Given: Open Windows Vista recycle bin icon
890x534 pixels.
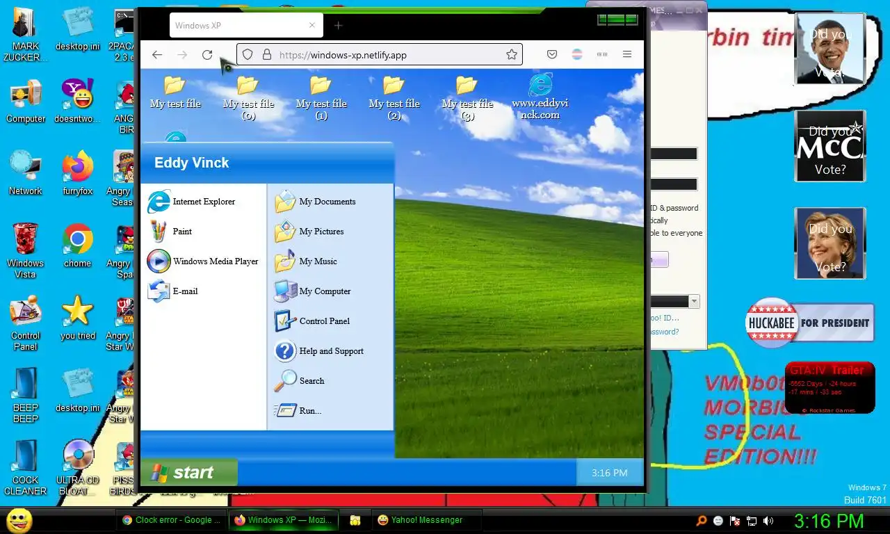Looking at the screenshot, I should click(26, 250).
